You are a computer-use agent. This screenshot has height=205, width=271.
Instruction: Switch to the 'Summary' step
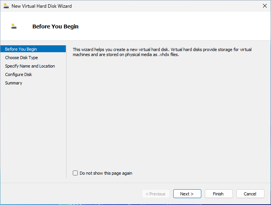[x=13, y=83]
